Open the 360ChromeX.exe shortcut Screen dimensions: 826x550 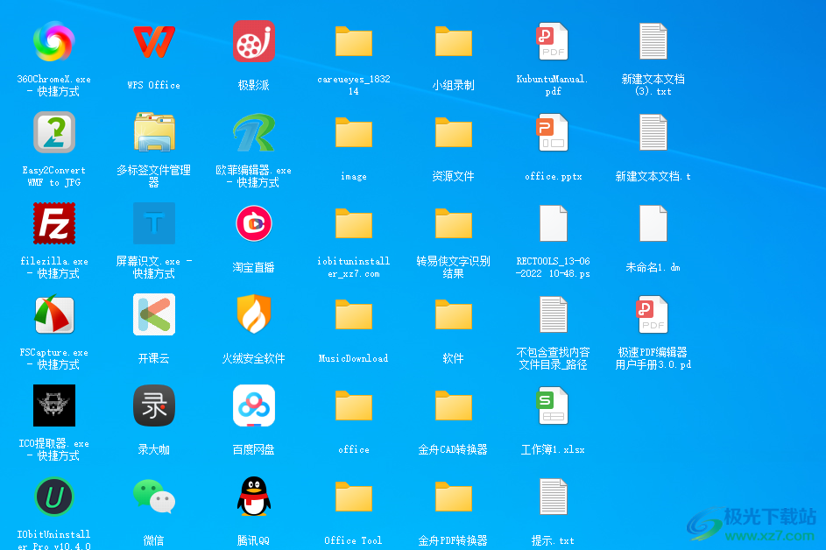(x=53, y=41)
